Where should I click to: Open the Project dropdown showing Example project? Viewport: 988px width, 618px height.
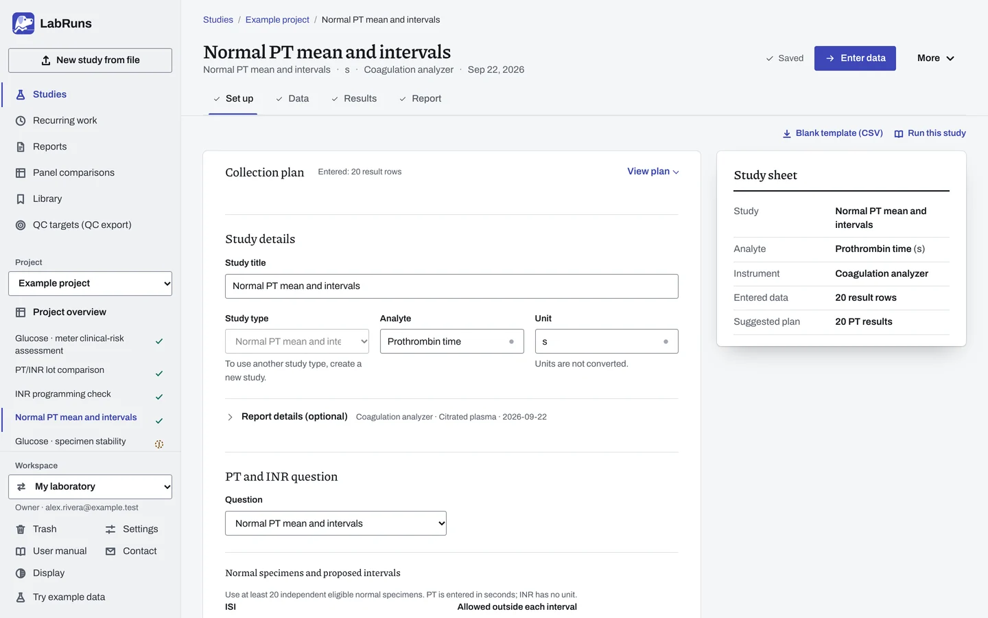tap(90, 284)
